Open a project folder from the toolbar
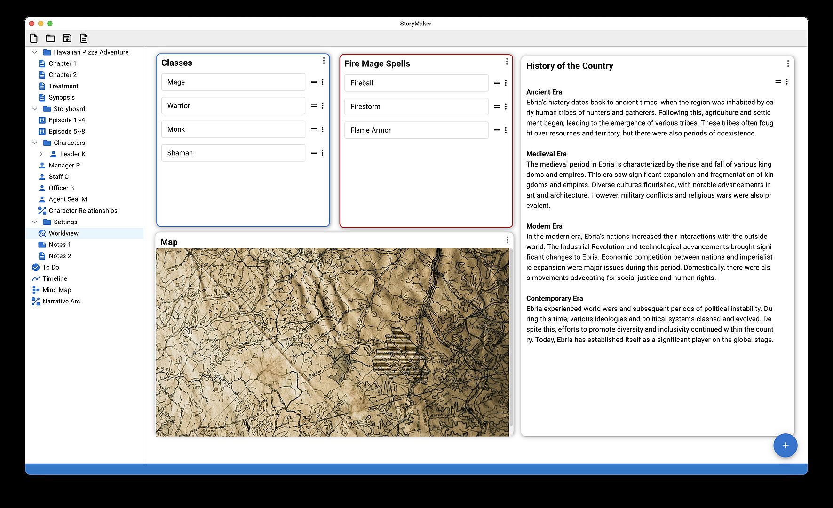The image size is (833, 508). click(50, 39)
